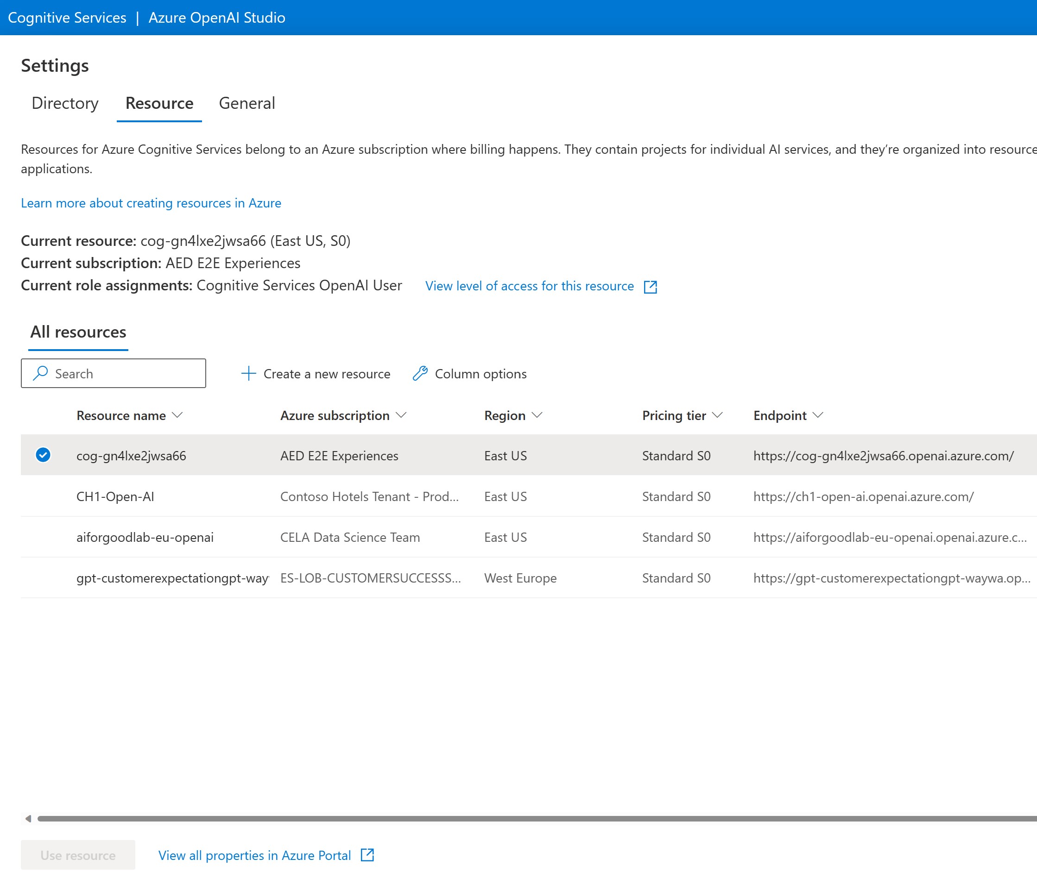Open the Endpoint column dropdown
The width and height of the screenshot is (1037, 878).
818,415
